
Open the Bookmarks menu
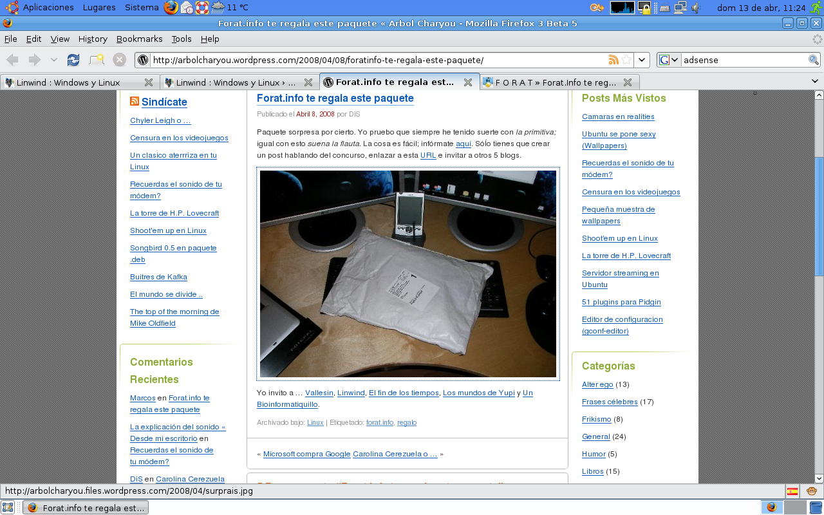(139, 39)
